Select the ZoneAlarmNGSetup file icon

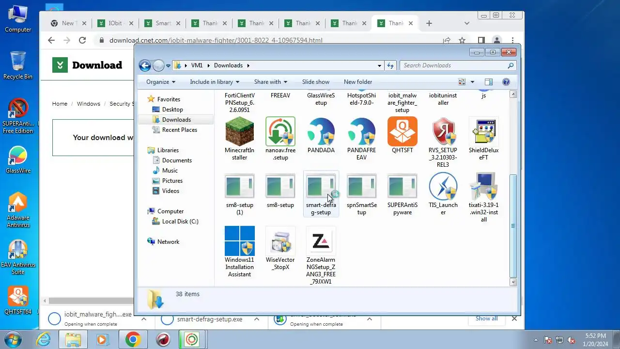tap(321, 241)
